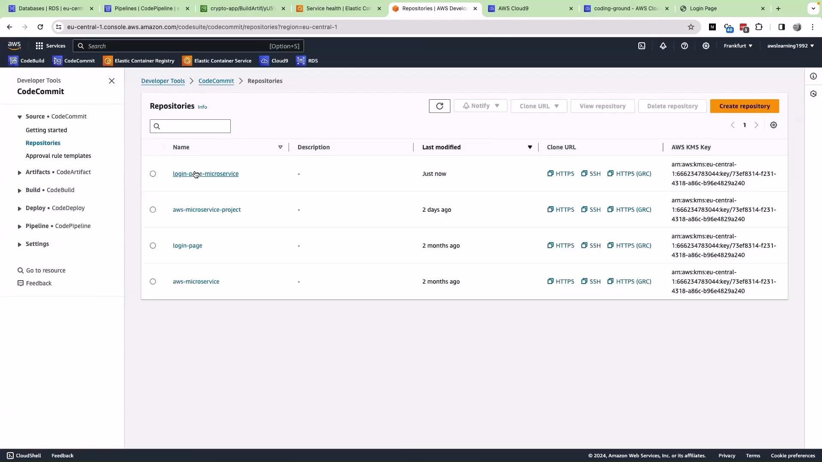Viewport: 822px width, 462px height.
Task: Copy SSH clone URL for aws-microservice
Action: 591,281
